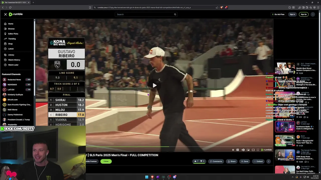Open the Comments section button
Viewport: 321px width, 180px height.
coord(216,161)
